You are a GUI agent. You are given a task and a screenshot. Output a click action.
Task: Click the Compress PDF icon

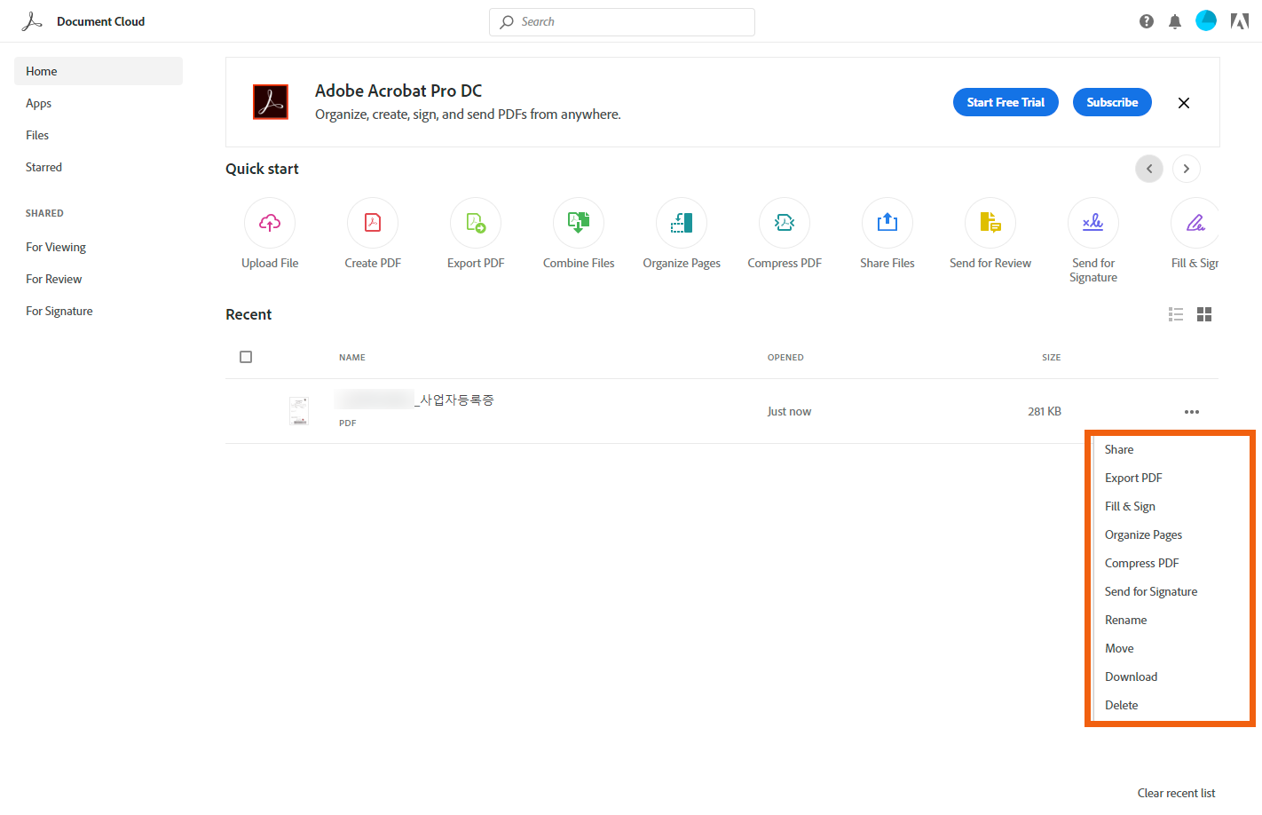(785, 223)
